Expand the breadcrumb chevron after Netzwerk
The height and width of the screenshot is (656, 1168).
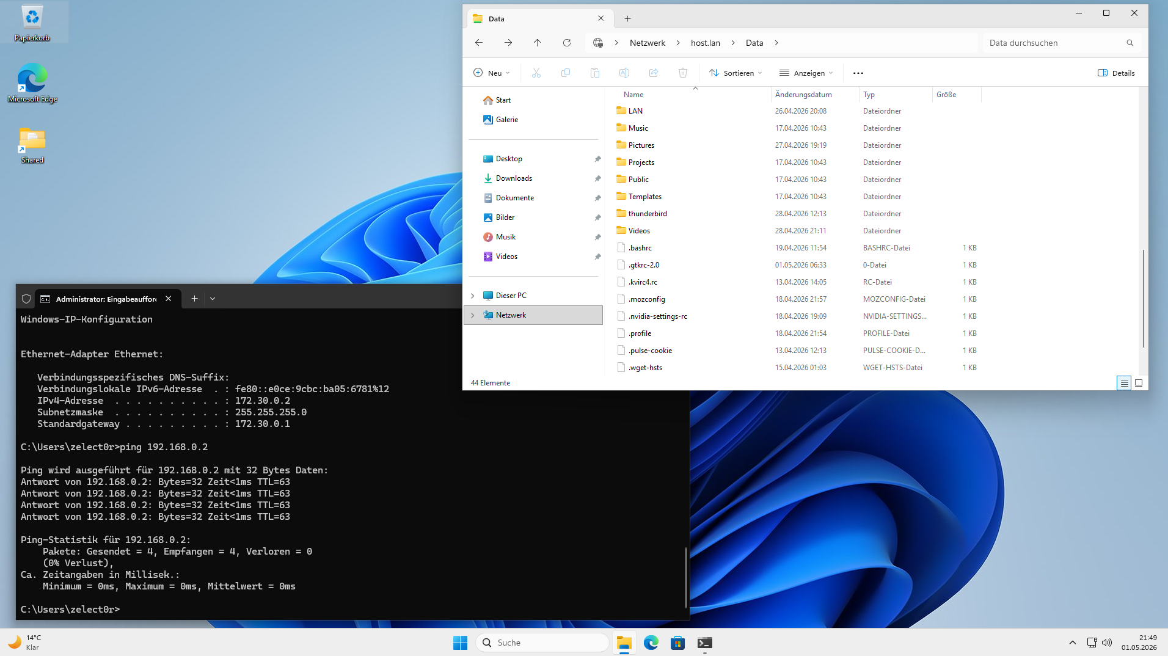(679, 43)
